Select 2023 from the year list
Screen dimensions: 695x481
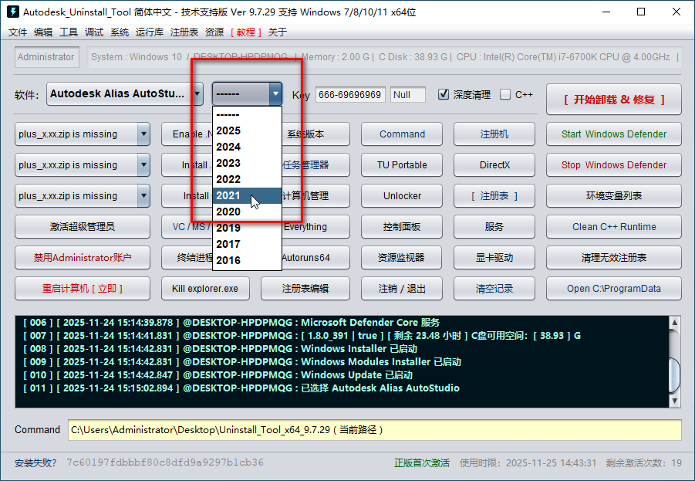[247, 163]
